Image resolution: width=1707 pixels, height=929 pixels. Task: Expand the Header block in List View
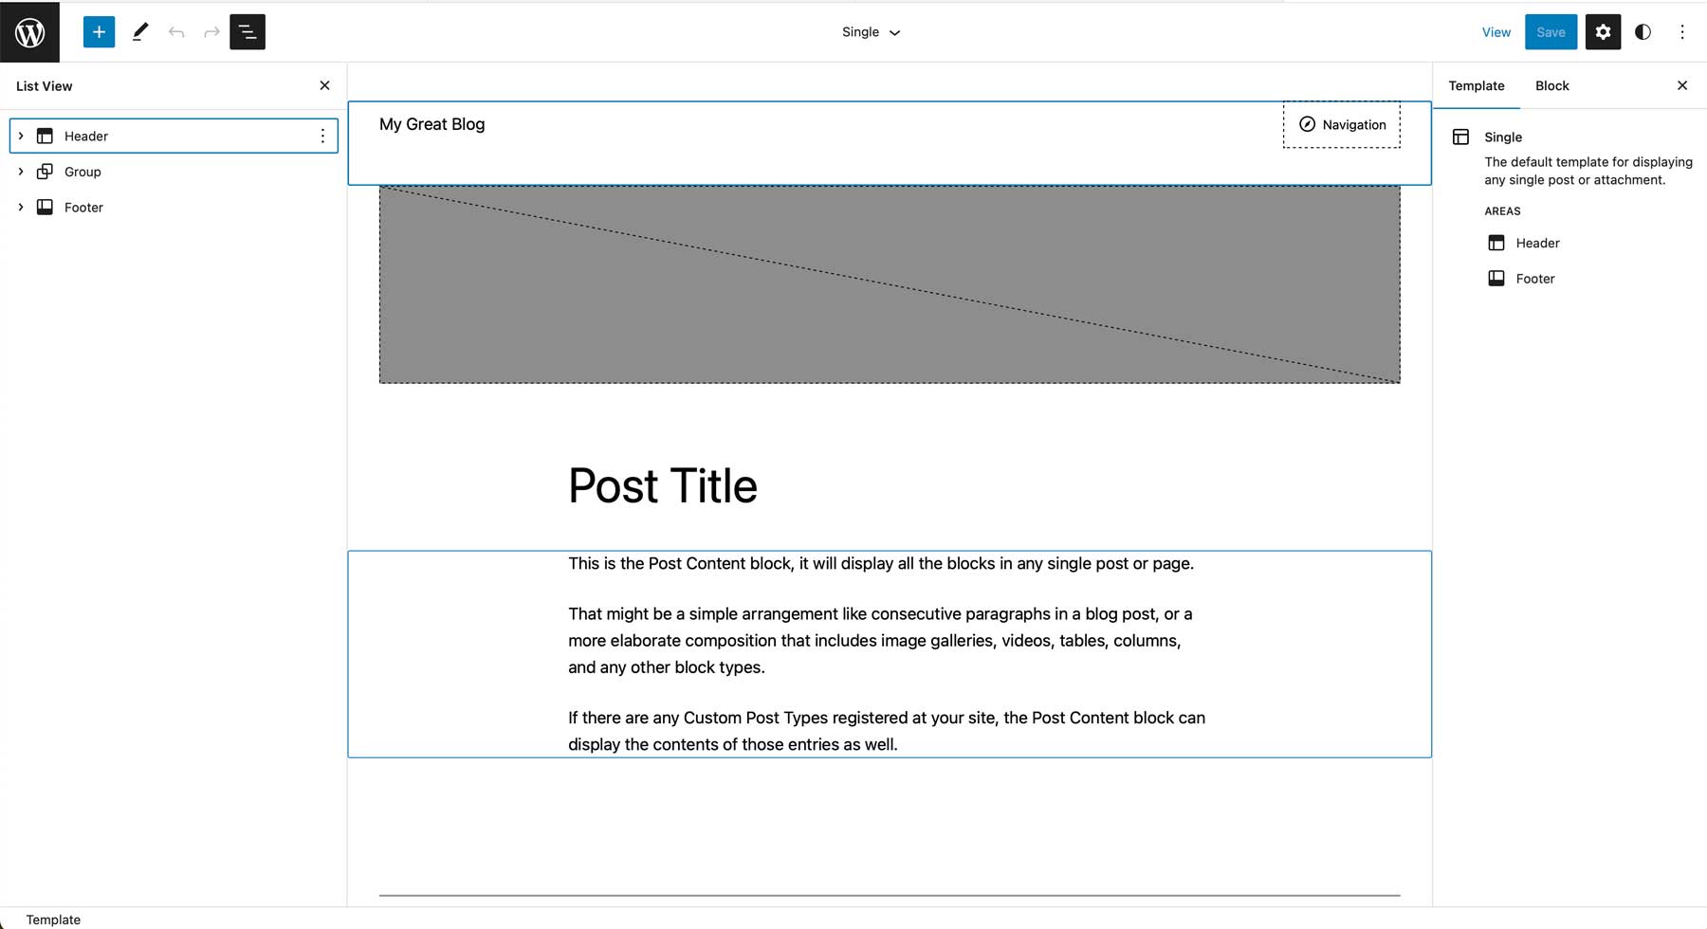click(x=21, y=135)
